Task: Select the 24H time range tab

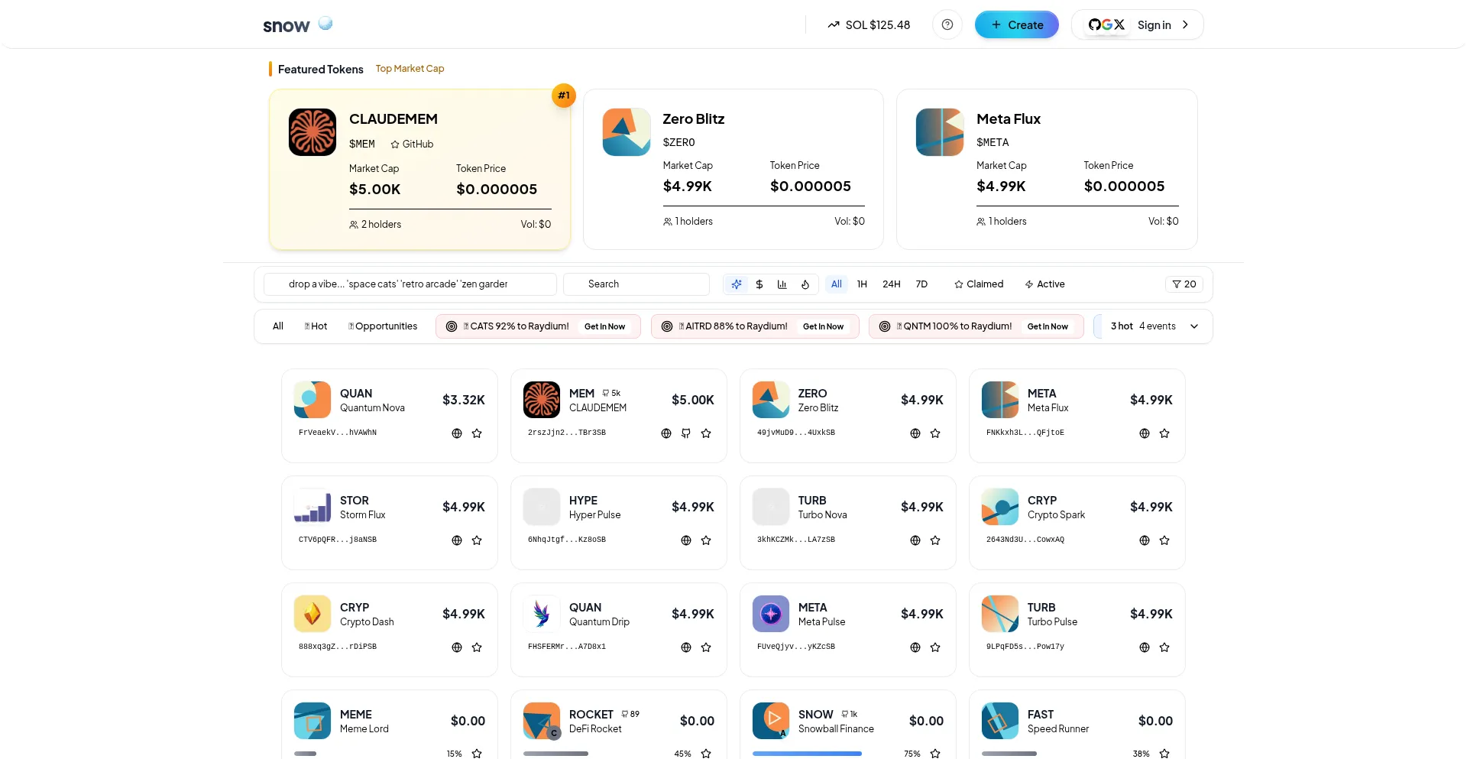Action: pyautogui.click(x=891, y=284)
